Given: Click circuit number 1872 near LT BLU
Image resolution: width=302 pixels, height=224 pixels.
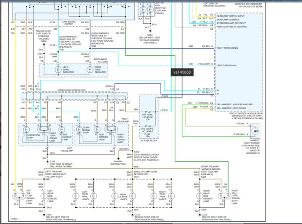Looking at the screenshot, I should [x=194, y=21].
